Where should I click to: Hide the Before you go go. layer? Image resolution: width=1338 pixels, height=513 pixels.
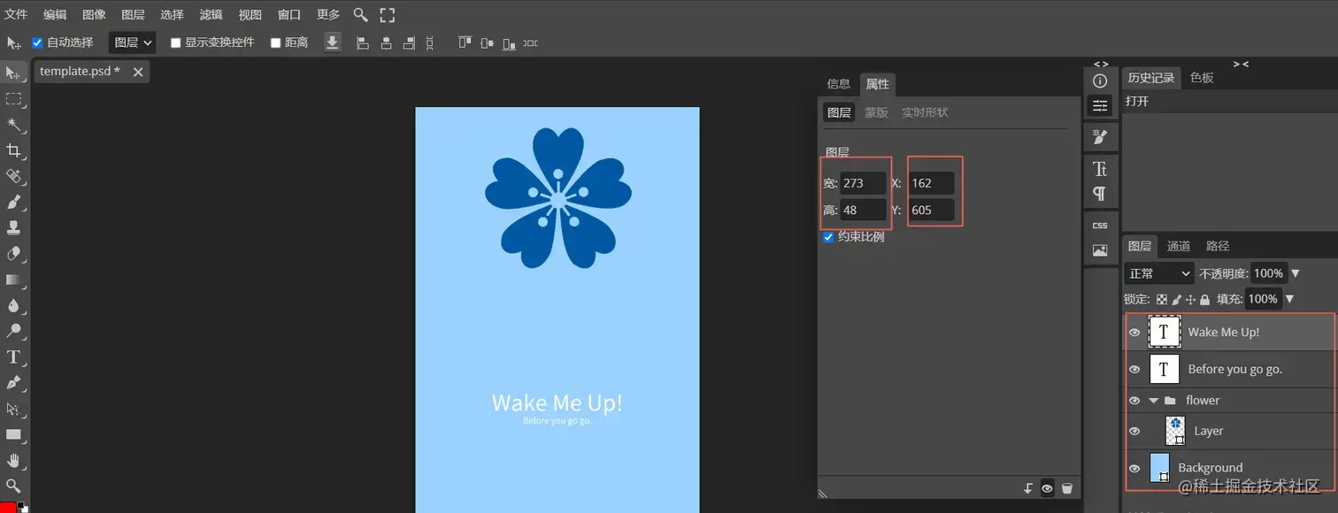(x=1134, y=370)
